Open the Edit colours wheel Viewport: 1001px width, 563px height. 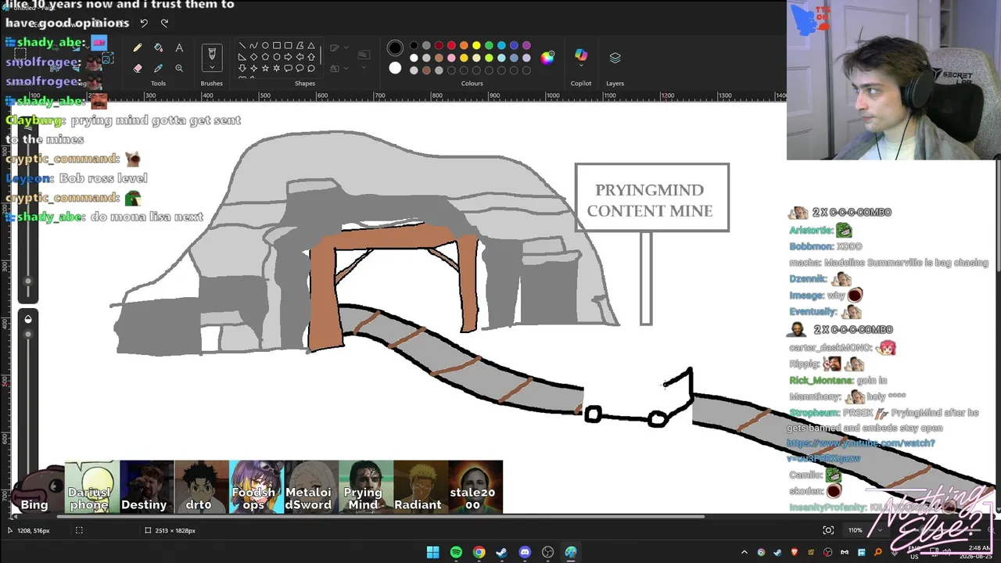pos(547,57)
